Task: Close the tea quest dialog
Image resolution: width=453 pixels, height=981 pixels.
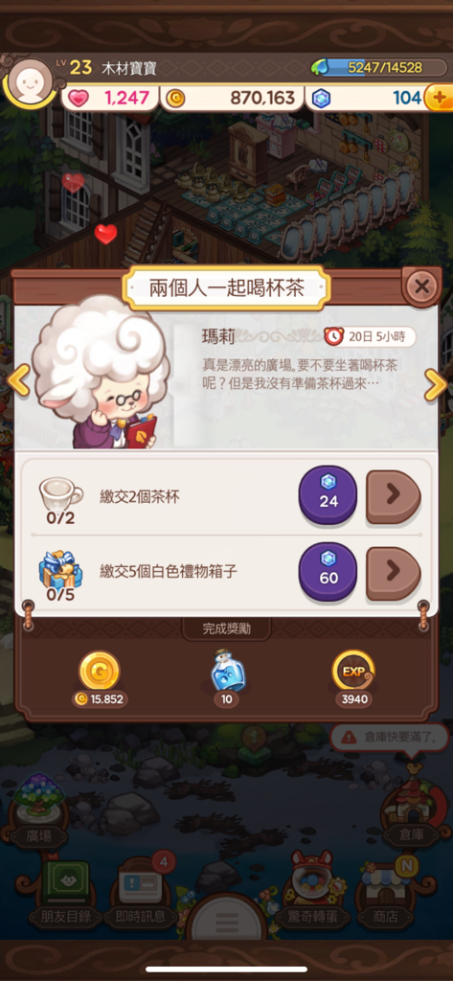Action: point(421,287)
